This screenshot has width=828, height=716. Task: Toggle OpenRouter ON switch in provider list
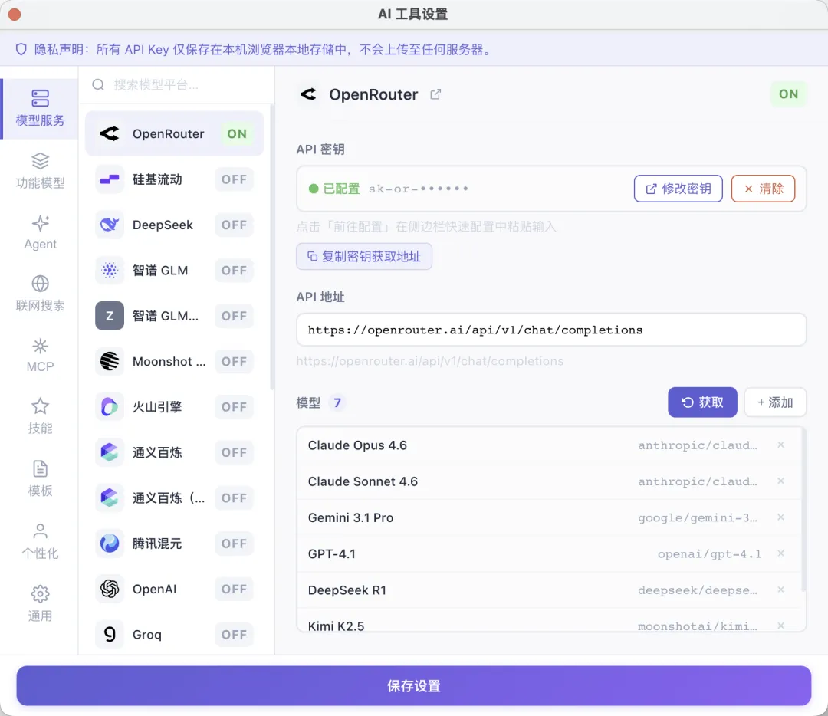237,133
